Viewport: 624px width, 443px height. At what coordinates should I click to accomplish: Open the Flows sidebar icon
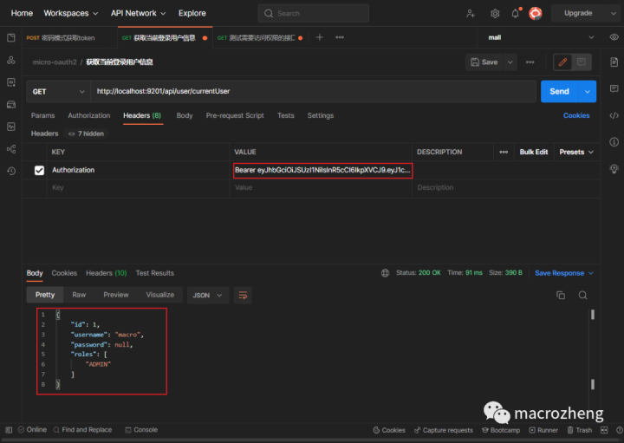[x=11, y=149]
